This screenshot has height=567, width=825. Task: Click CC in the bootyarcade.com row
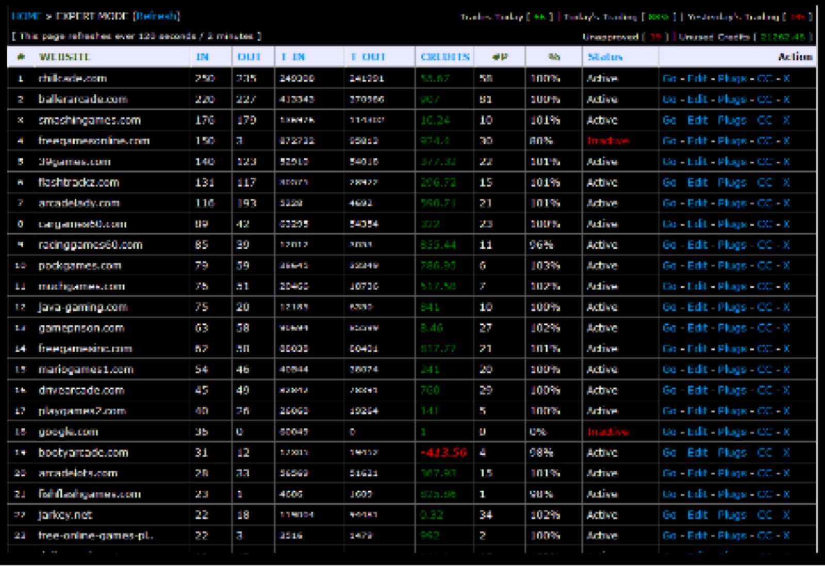pyautogui.click(x=765, y=453)
